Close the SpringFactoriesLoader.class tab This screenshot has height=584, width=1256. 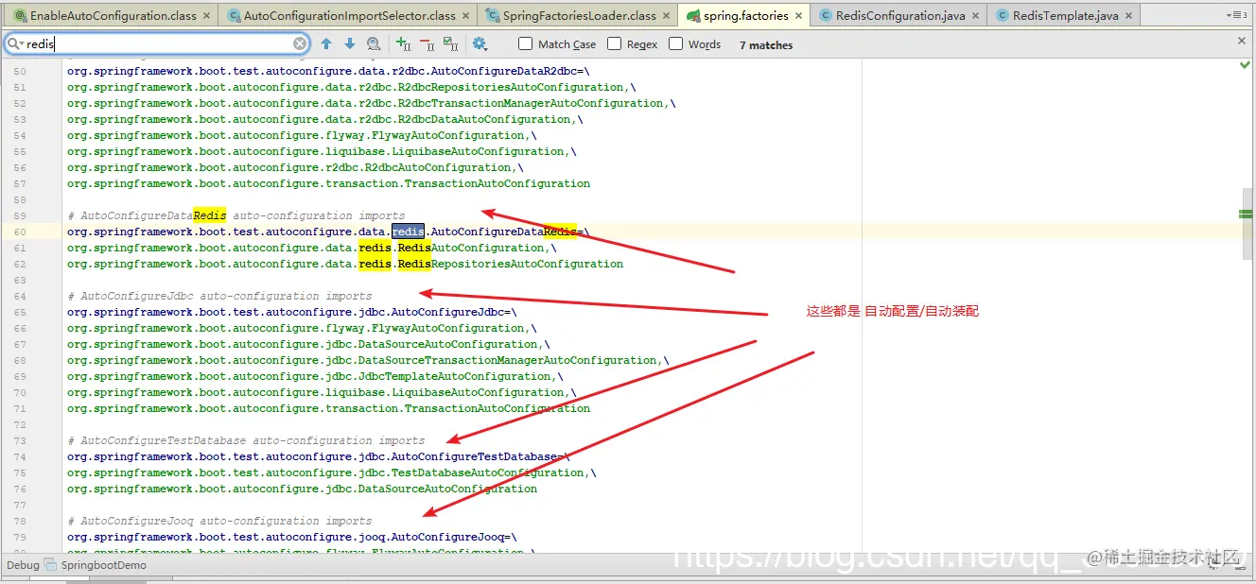tap(667, 16)
